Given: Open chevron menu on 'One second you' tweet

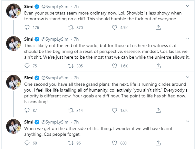Looking at the screenshot, I should pyautogui.click(x=188, y=77).
